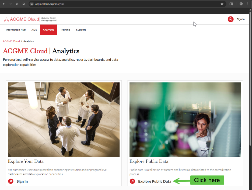Click the doctors group photo thumbnail
This screenshot has height=190, width=252.
64,120
